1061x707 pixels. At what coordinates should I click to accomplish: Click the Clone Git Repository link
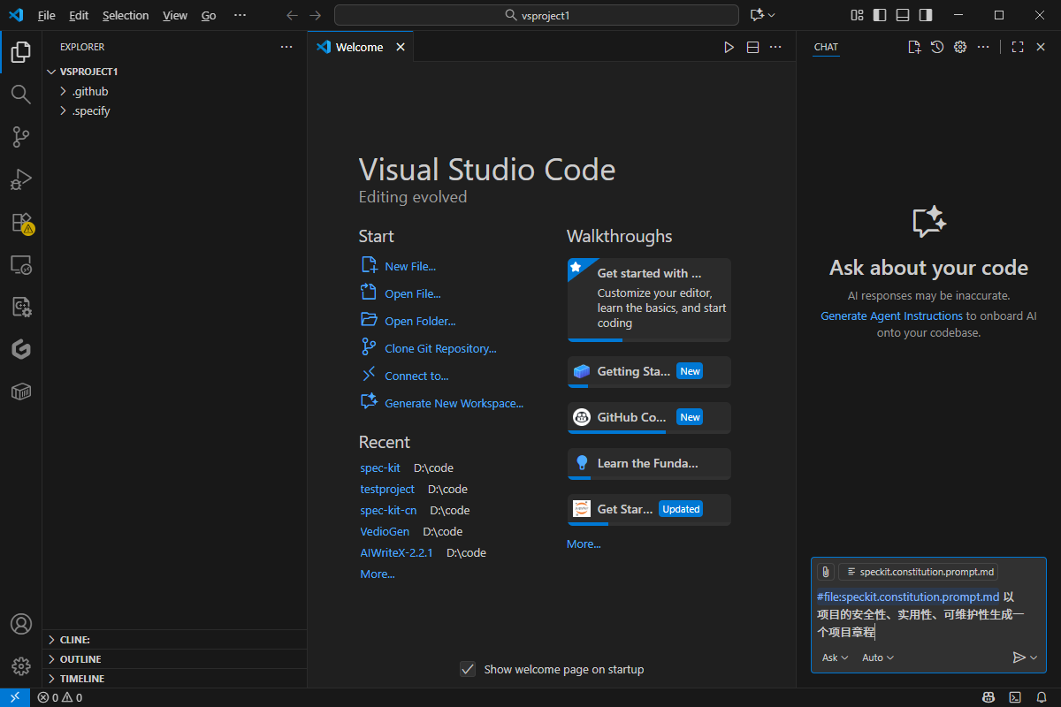[440, 348]
